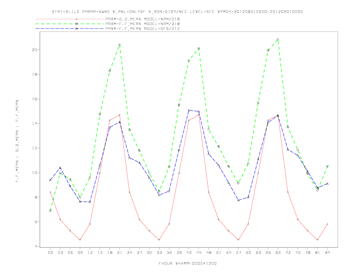Click x-axis tick label 33
The height and width of the screenshot is (275, 357).
159,253
